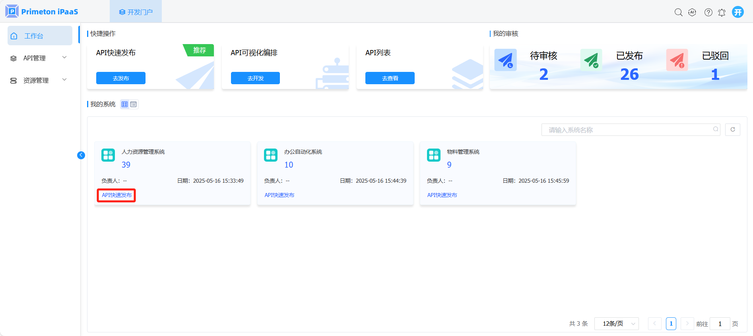Viewport: 753px width, 336px height.
Task: Open the notifications bell icon
Action: click(722, 12)
